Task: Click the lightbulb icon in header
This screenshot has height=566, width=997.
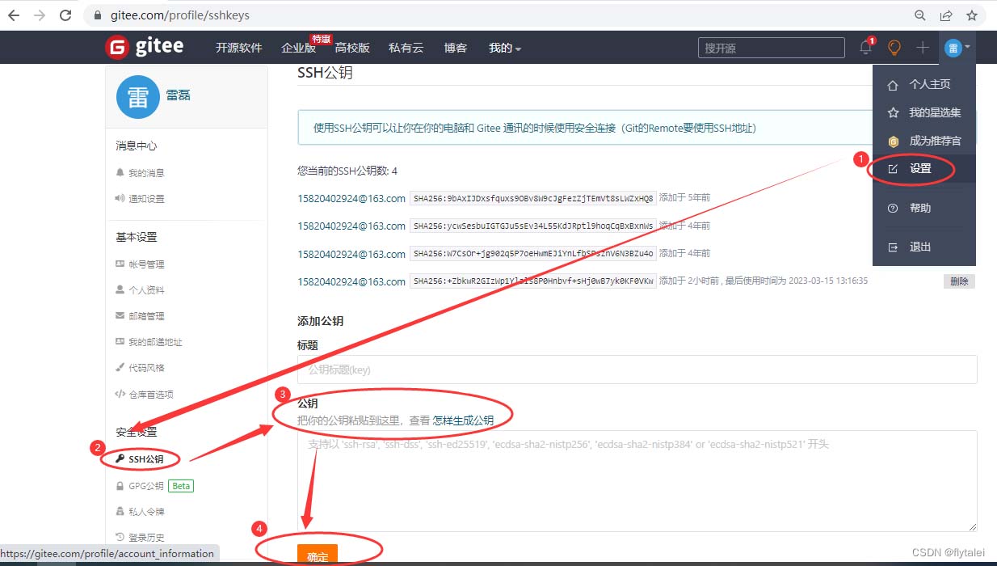Action: [894, 48]
